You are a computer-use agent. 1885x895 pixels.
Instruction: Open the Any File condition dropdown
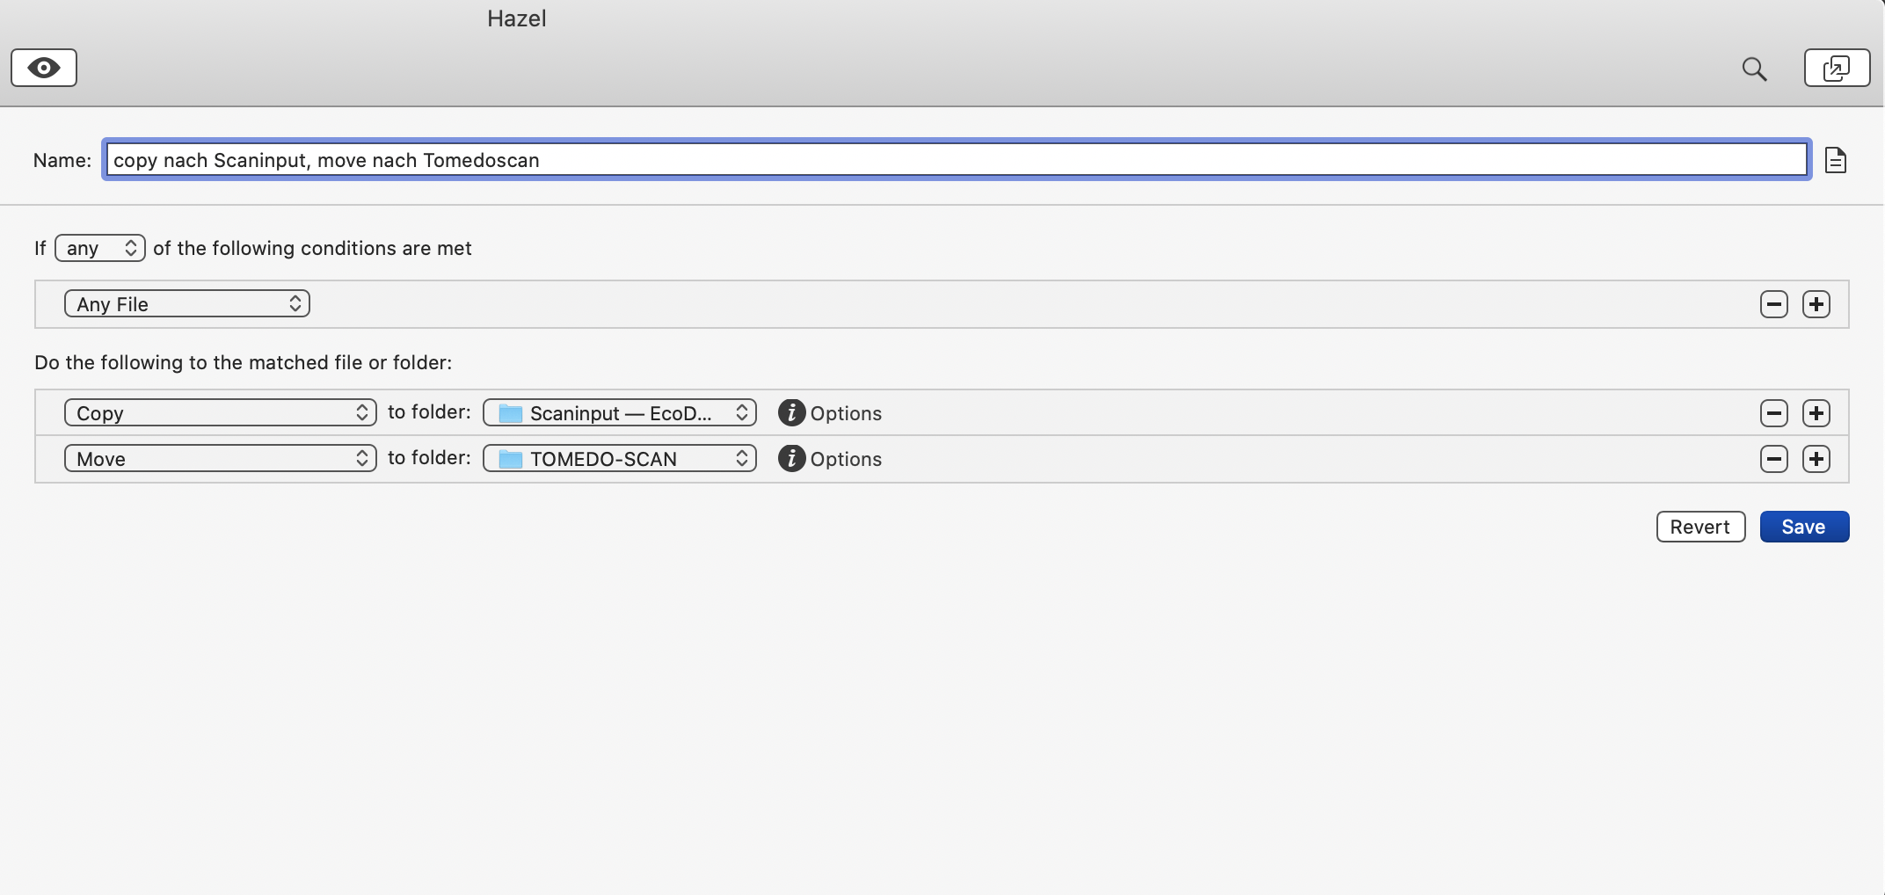coord(187,304)
